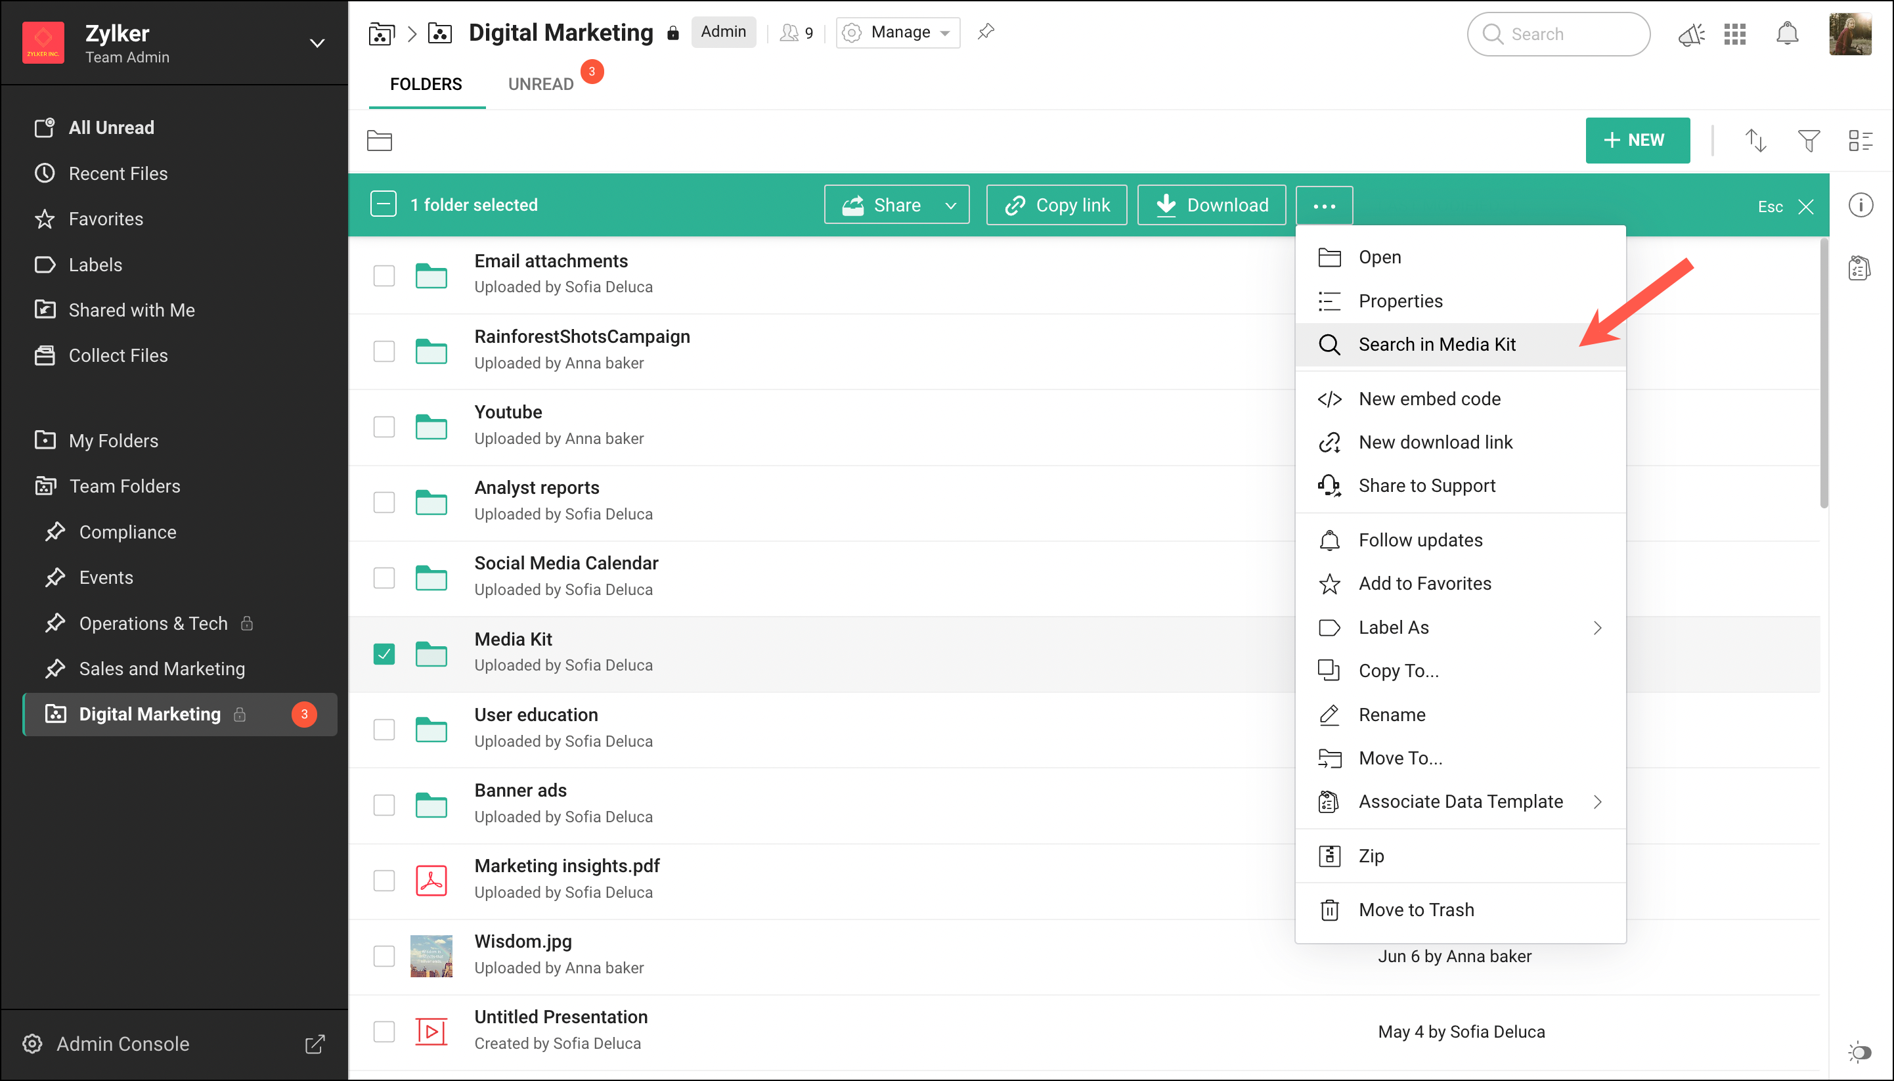Open the sort order icon
Viewport: 1894px width, 1081px height.
(x=1755, y=141)
